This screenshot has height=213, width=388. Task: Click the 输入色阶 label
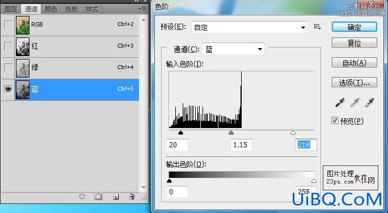[184, 64]
